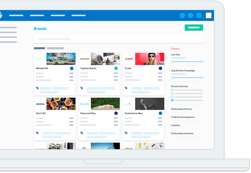Image resolution: width=251 pixels, height=173 pixels.
Task: Click the tag icon on Ate It All card
Action: [x=37, y=133]
